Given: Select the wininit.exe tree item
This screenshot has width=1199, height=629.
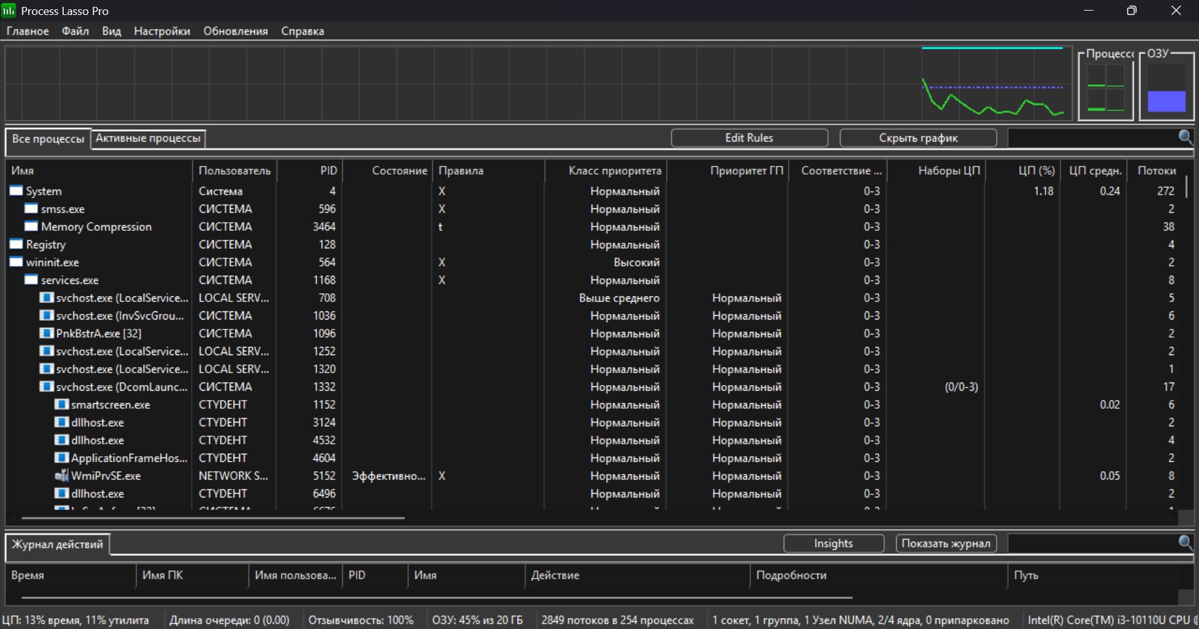Looking at the screenshot, I should tap(52, 263).
